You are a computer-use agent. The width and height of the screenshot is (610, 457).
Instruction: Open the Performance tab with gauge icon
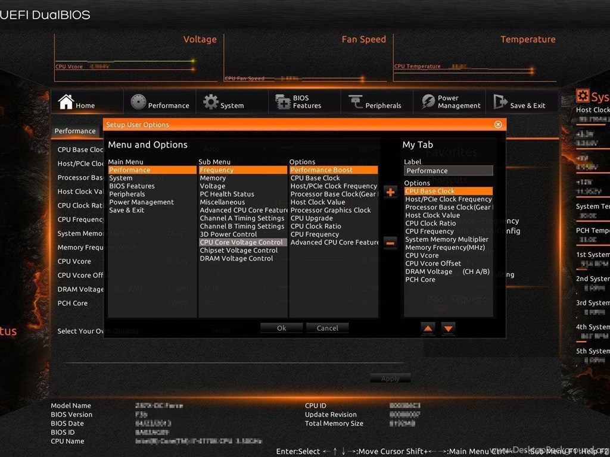pos(160,102)
